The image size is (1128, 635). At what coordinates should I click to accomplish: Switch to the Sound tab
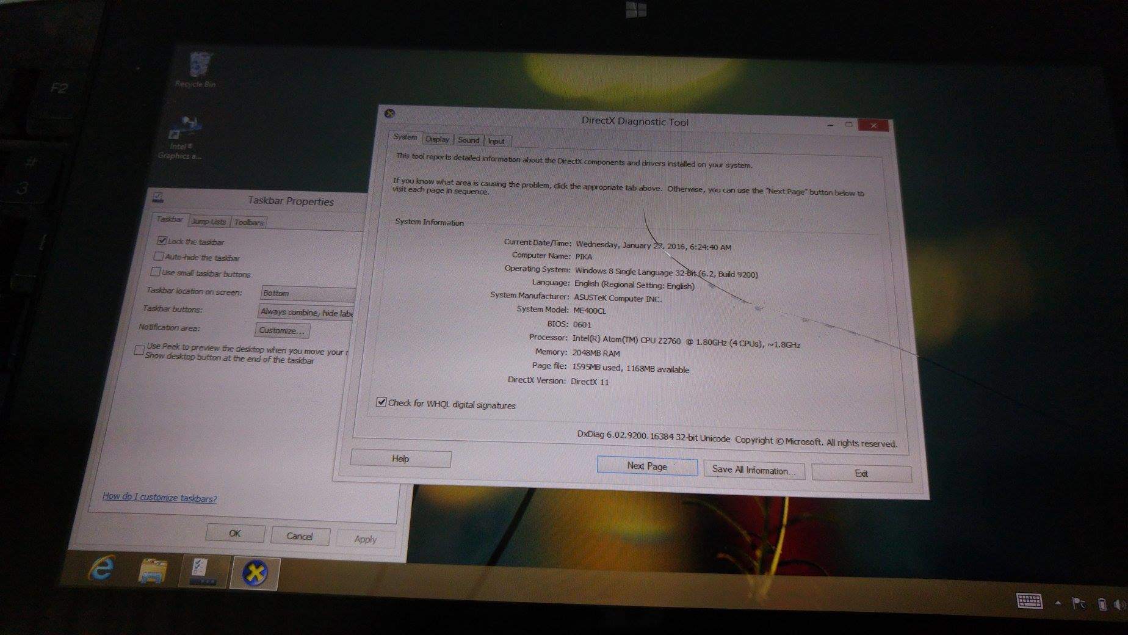coord(468,140)
